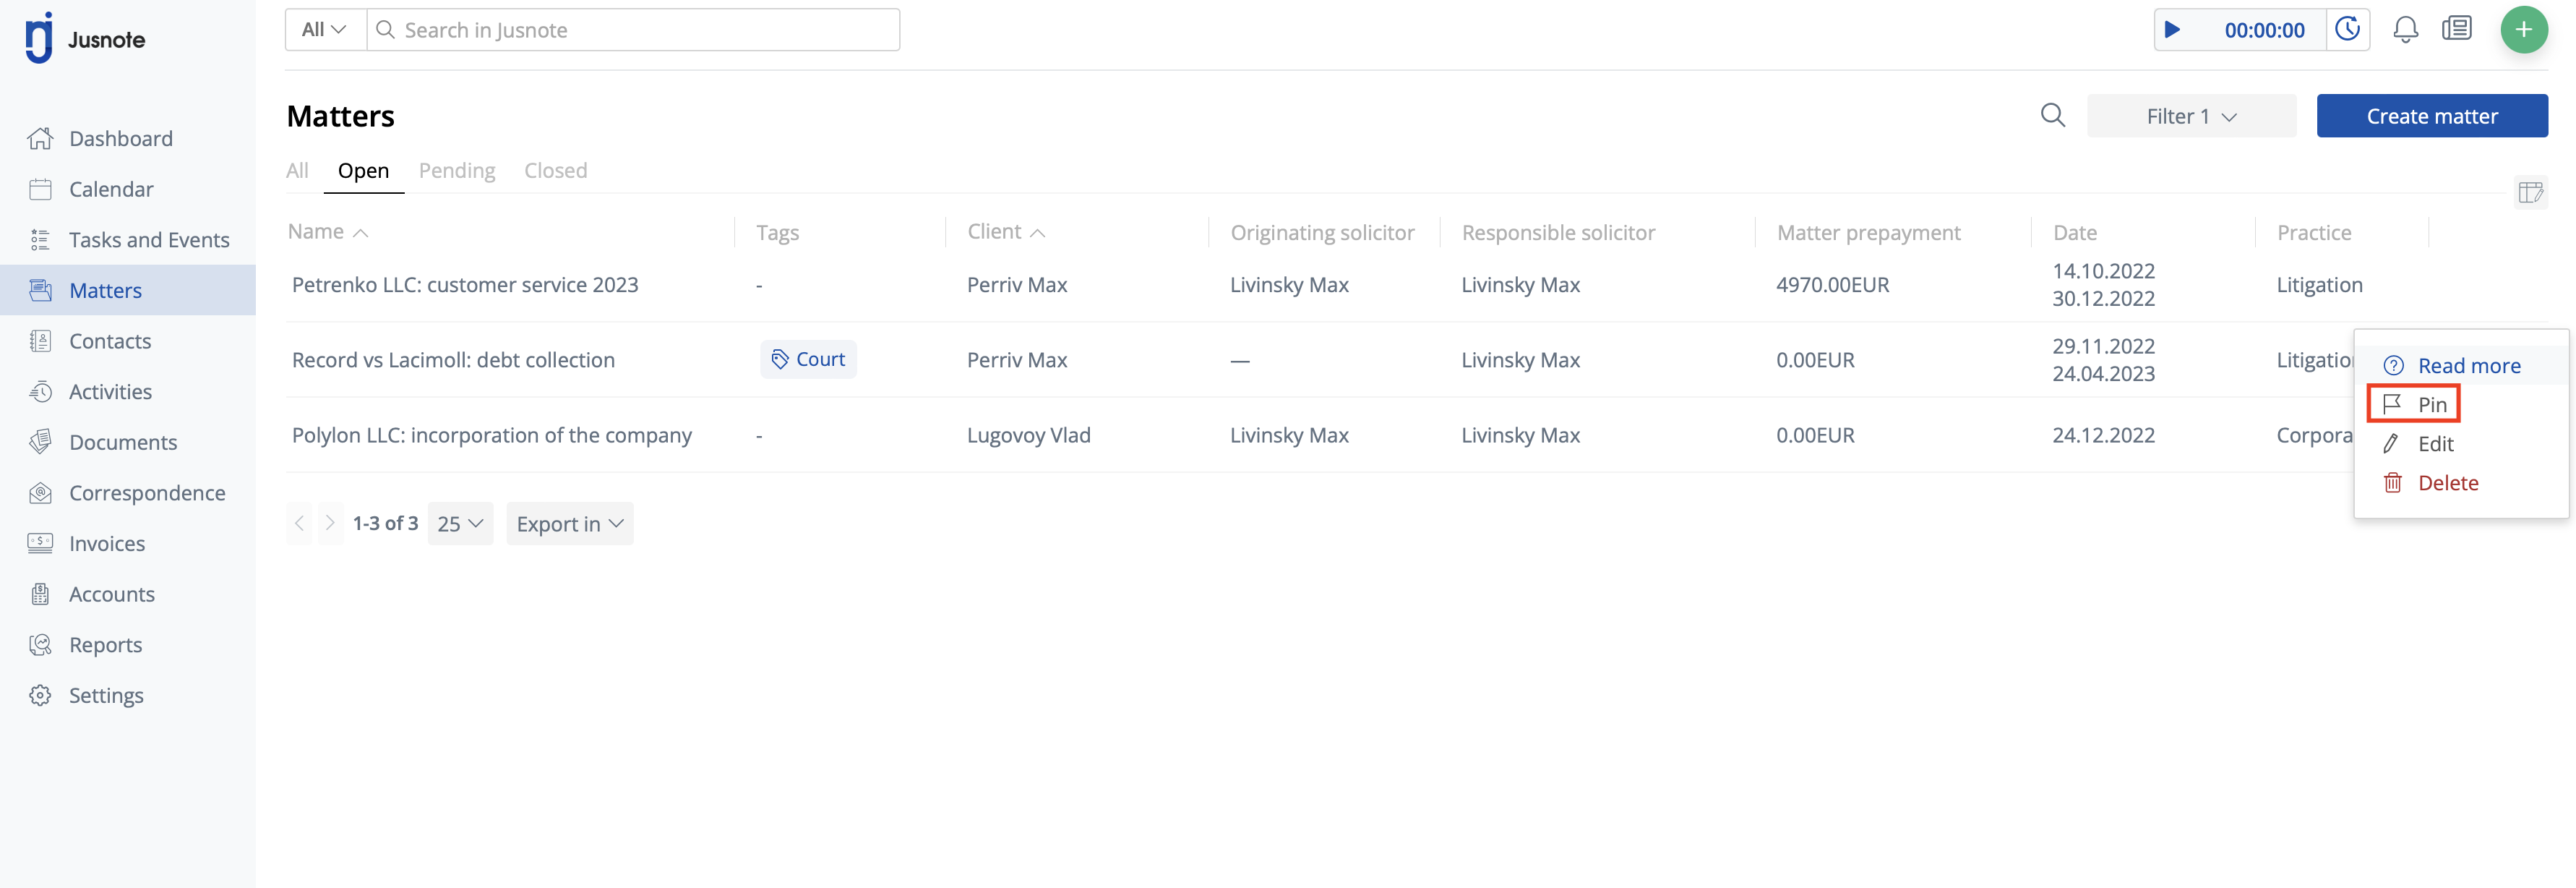Switch to the Closed tab
The height and width of the screenshot is (888, 2576).
pos(556,171)
